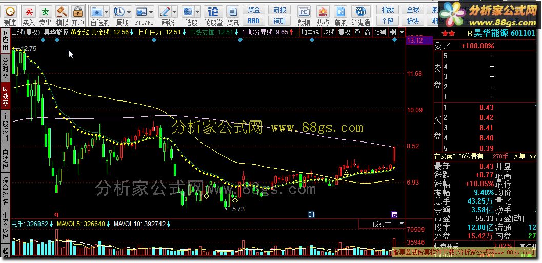Select the 画线 pencil drawing tool

[x=165, y=12]
